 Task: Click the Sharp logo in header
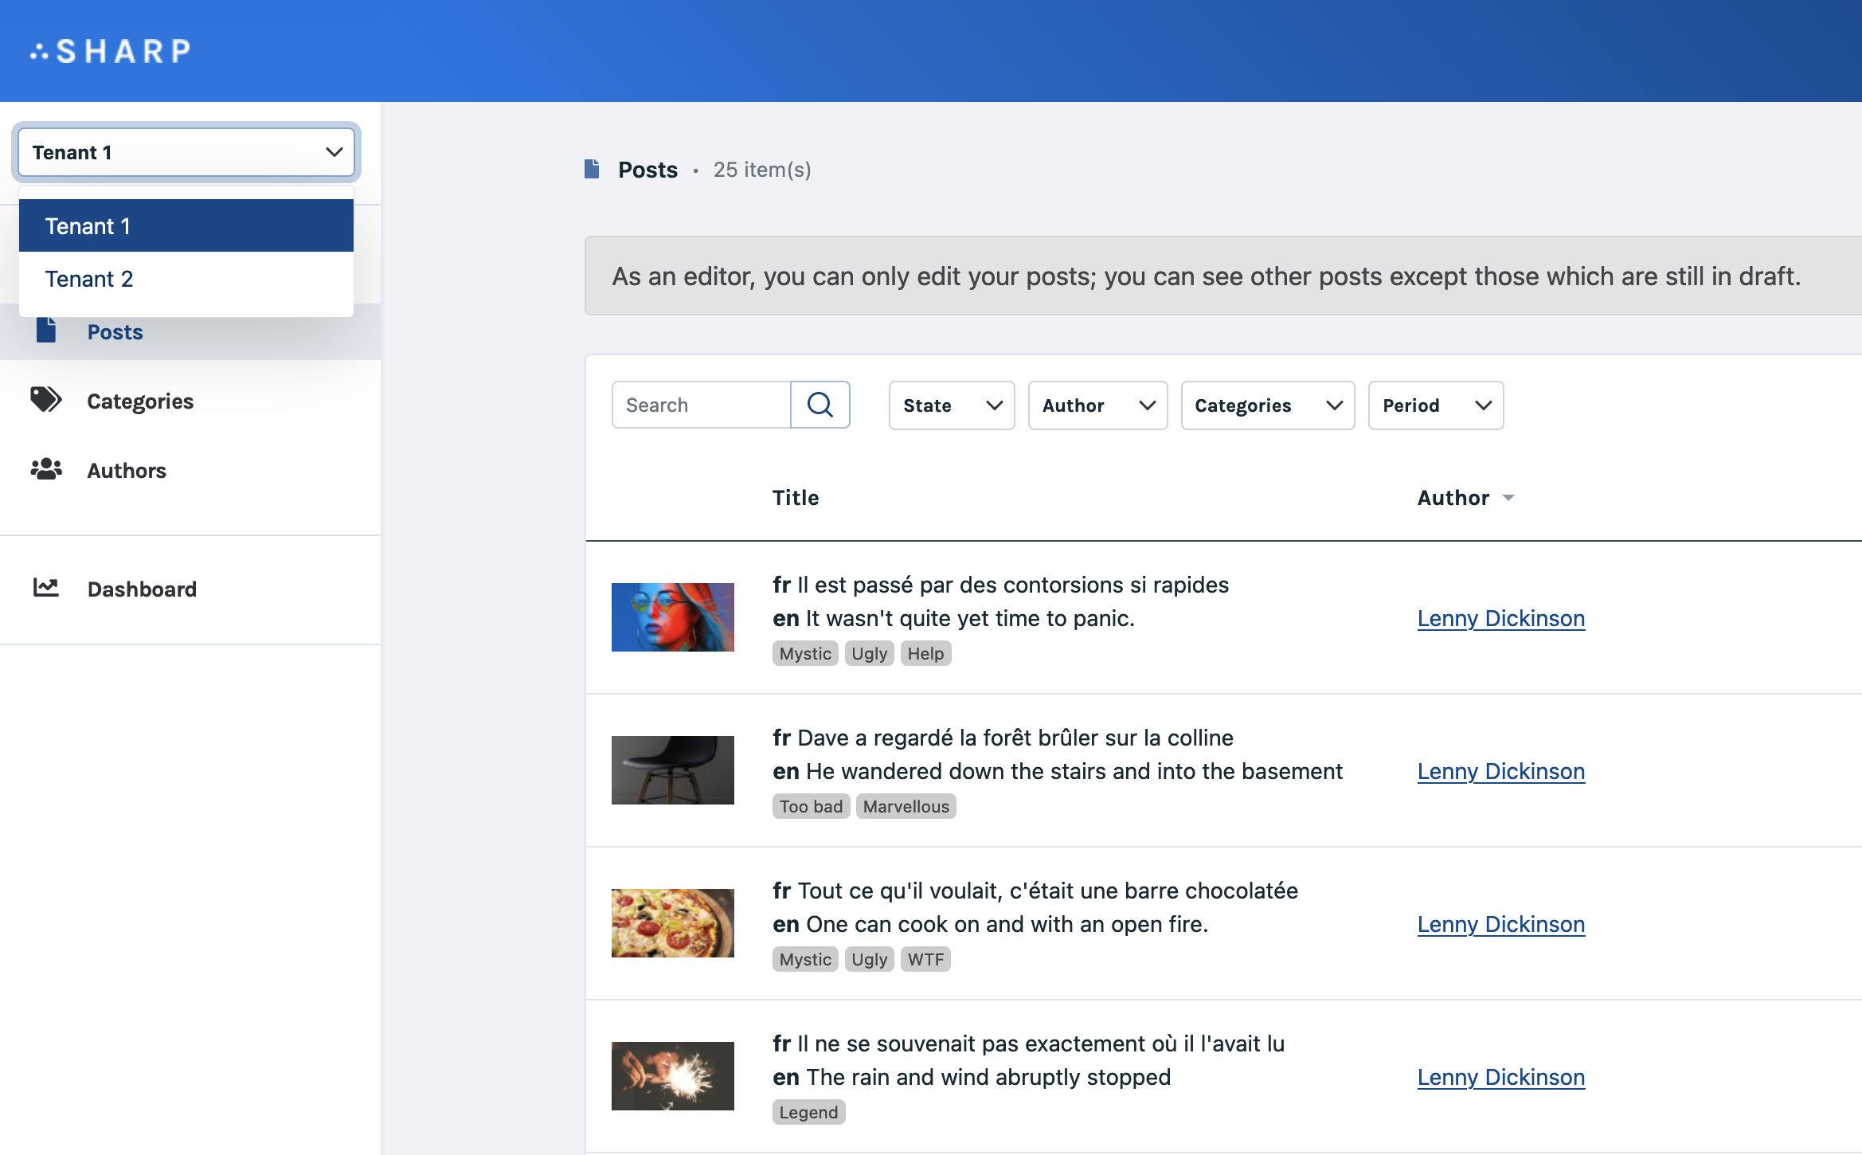(111, 51)
